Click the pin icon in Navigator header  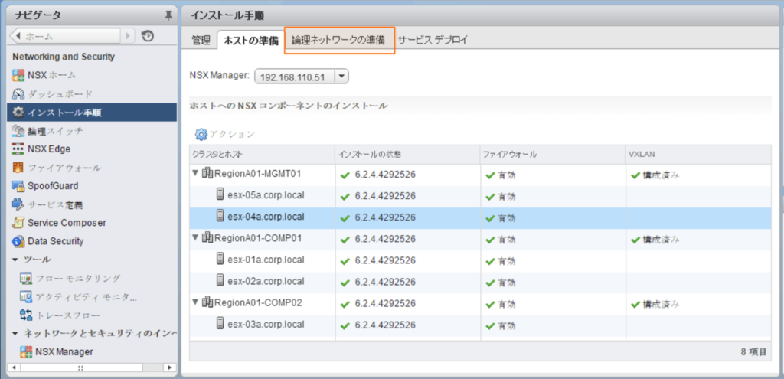tap(168, 16)
